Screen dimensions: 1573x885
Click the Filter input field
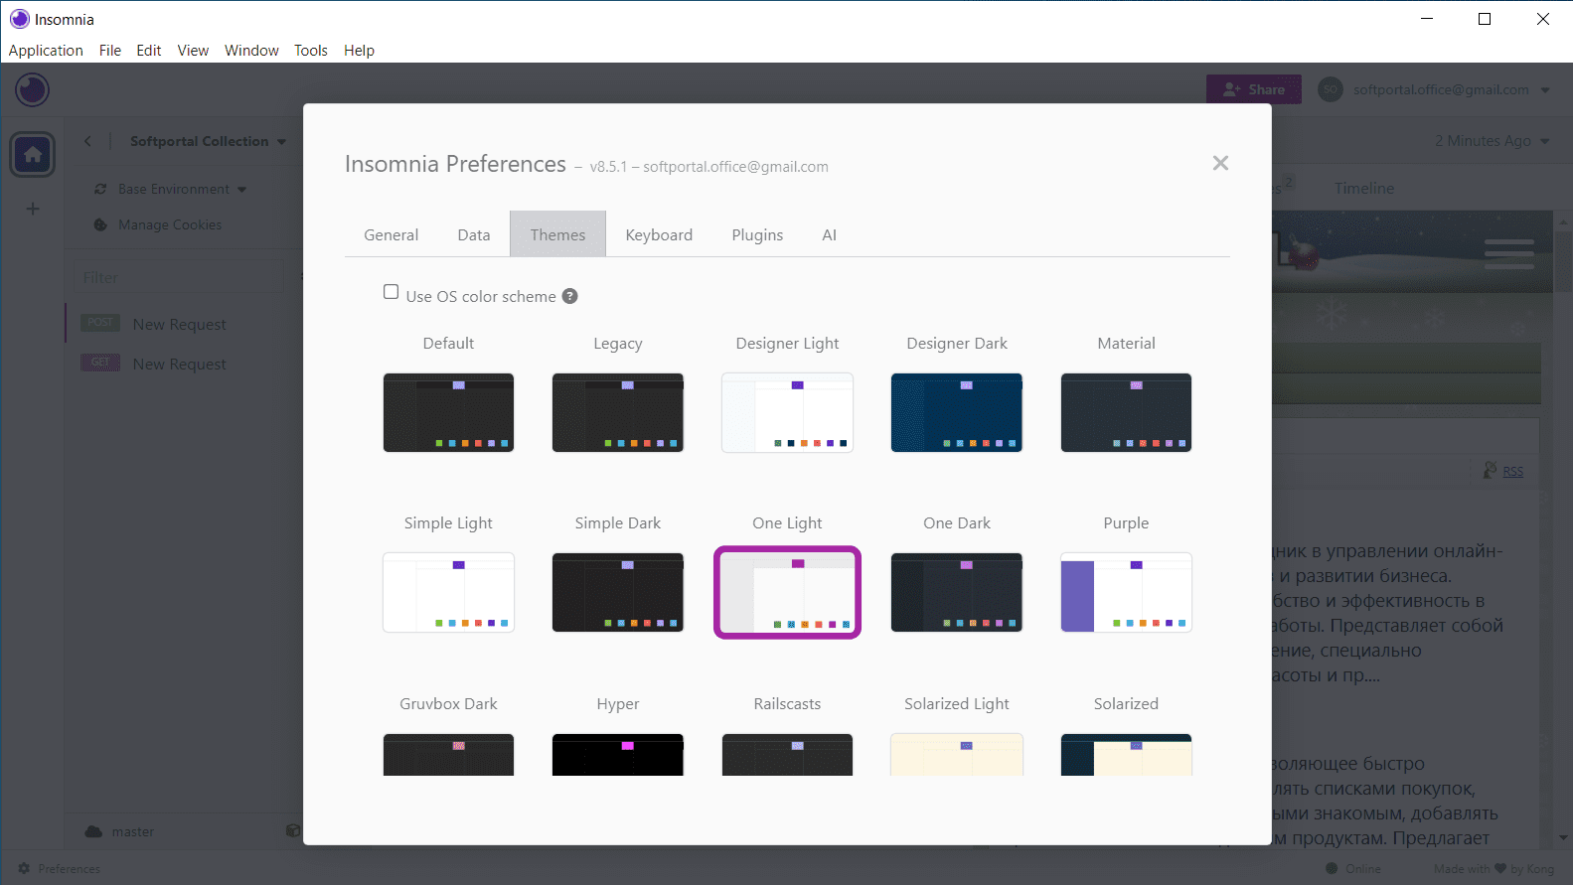pos(179,277)
